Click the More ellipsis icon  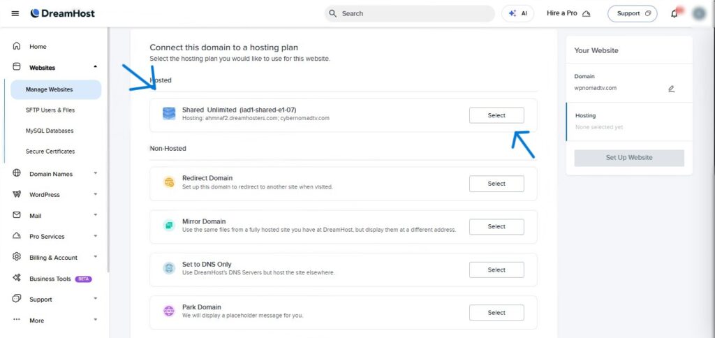tap(17, 320)
